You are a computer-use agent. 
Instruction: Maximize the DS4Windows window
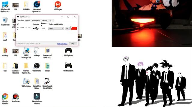pyautogui.click(x=68, y=17)
